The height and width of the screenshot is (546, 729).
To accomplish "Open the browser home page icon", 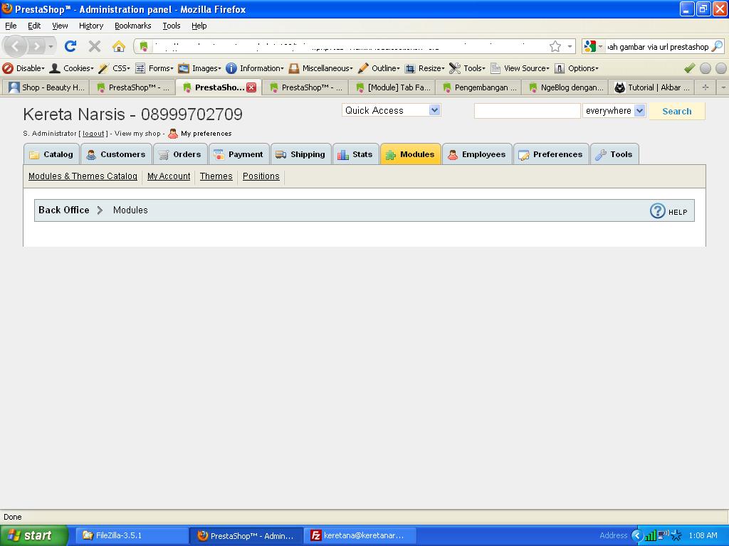I will coord(119,46).
